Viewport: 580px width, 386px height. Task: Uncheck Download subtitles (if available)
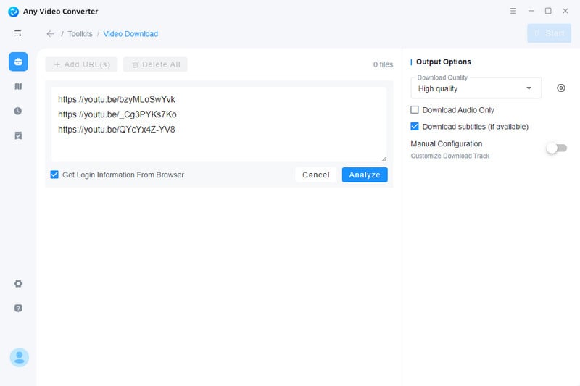[415, 126]
